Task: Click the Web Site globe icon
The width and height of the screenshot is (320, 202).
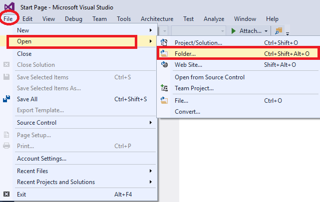Action: [x=164, y=65]
